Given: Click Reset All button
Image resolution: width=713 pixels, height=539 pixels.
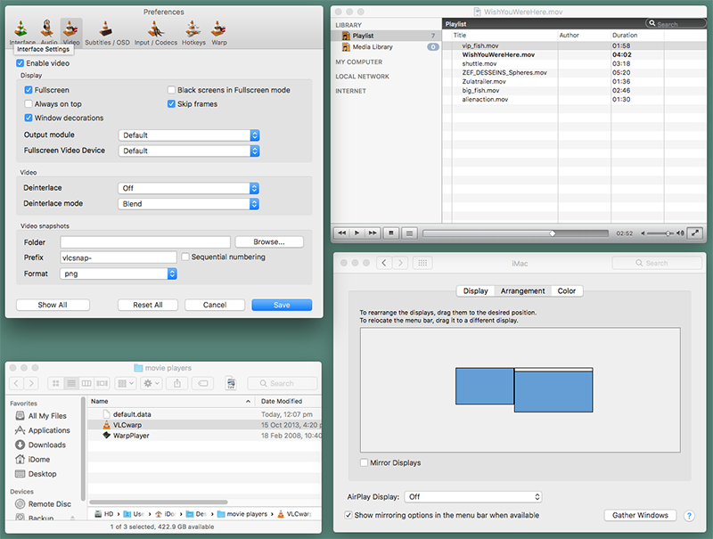Looking at the screenshot, I should pos(148,305).
